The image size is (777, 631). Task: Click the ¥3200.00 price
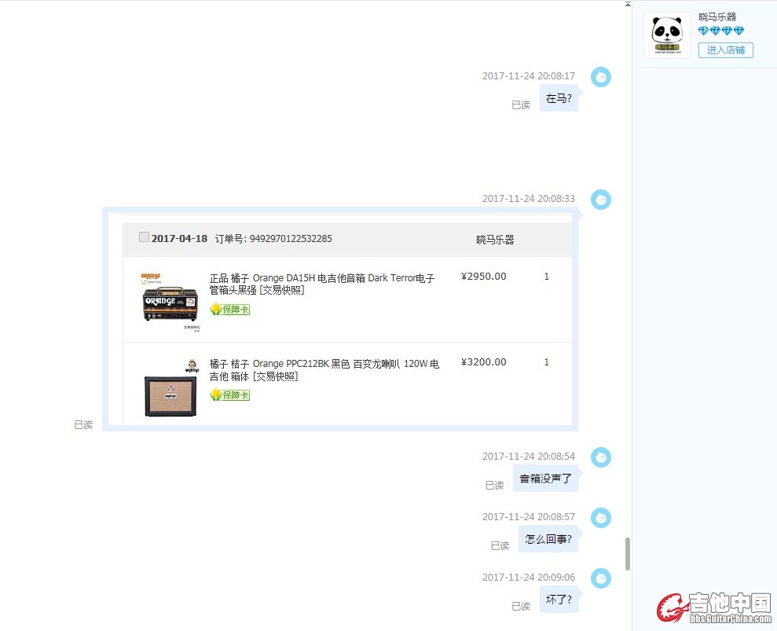(484, 362)
